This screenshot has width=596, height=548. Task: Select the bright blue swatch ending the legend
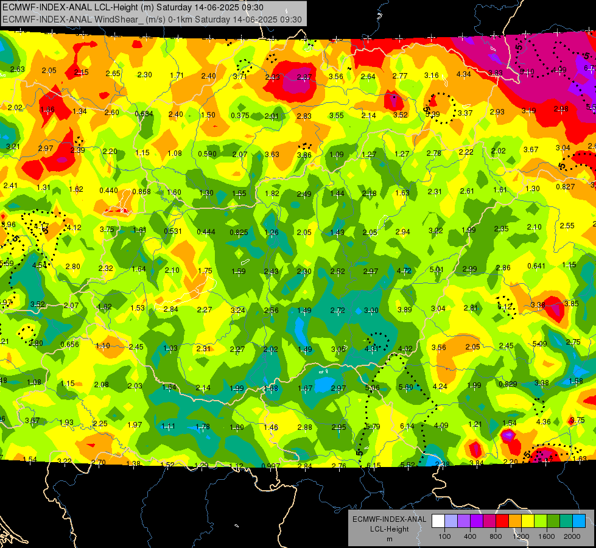point(579,521)
